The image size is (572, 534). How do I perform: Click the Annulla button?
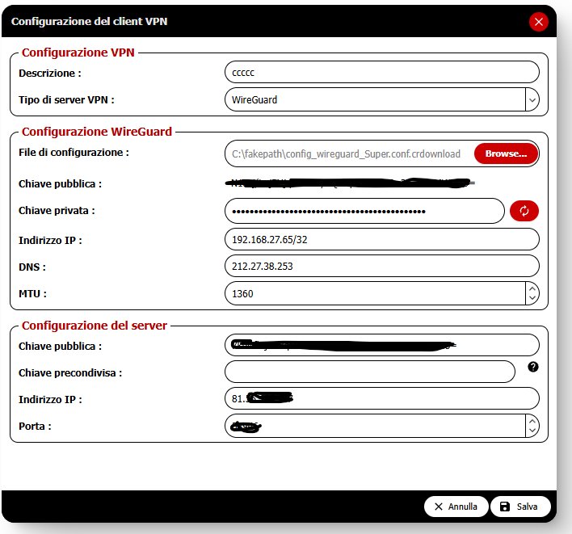tap(456, 507)
